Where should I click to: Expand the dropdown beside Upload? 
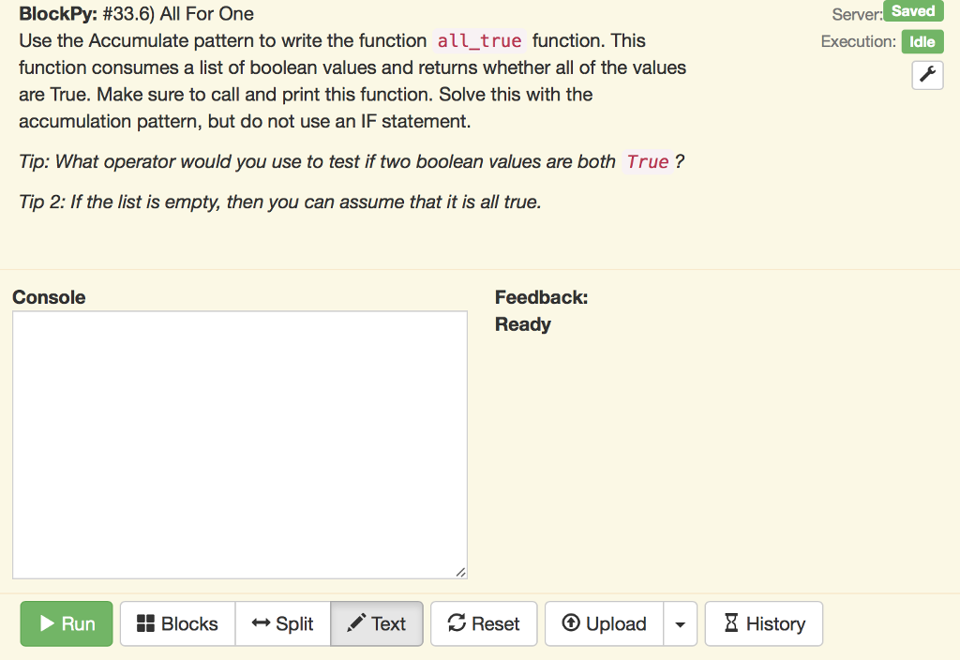[681, 623]
